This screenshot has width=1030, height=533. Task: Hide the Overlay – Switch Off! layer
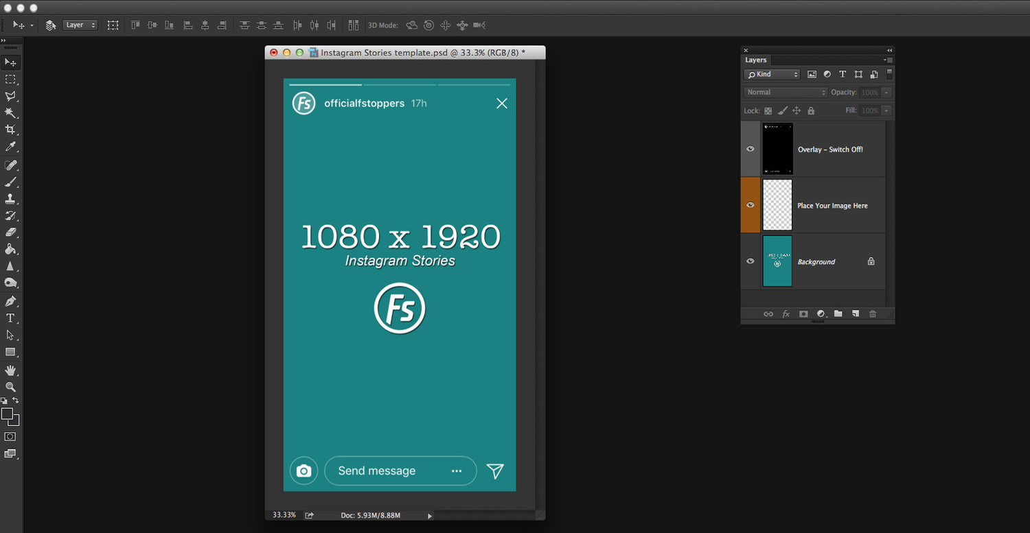tap(750, 149)
